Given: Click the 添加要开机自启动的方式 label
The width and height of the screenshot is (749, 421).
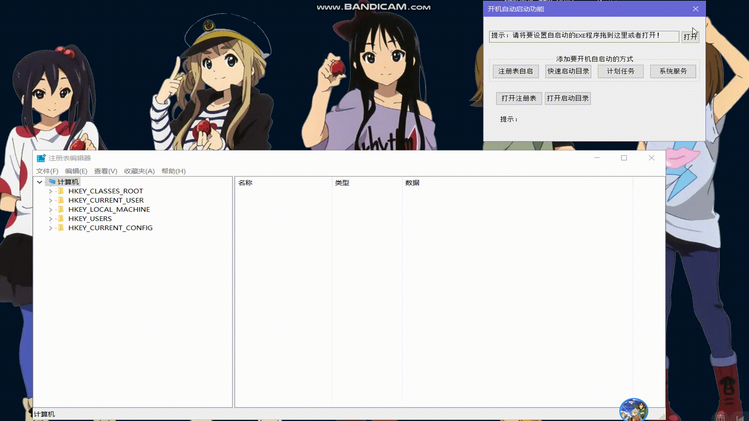Looking at the screenshot, I should tap(595, 59).
